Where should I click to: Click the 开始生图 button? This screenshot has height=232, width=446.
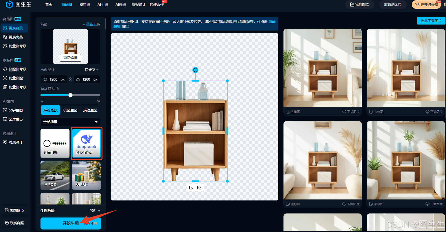tap(71, 223)
